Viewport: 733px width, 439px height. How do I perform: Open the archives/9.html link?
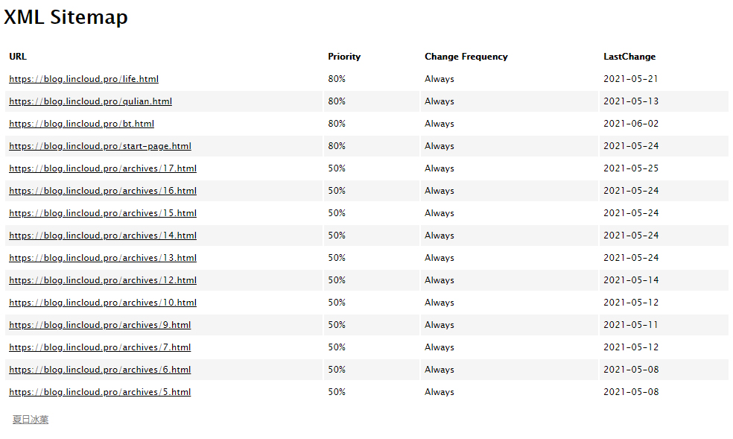(x=100, y=325)
